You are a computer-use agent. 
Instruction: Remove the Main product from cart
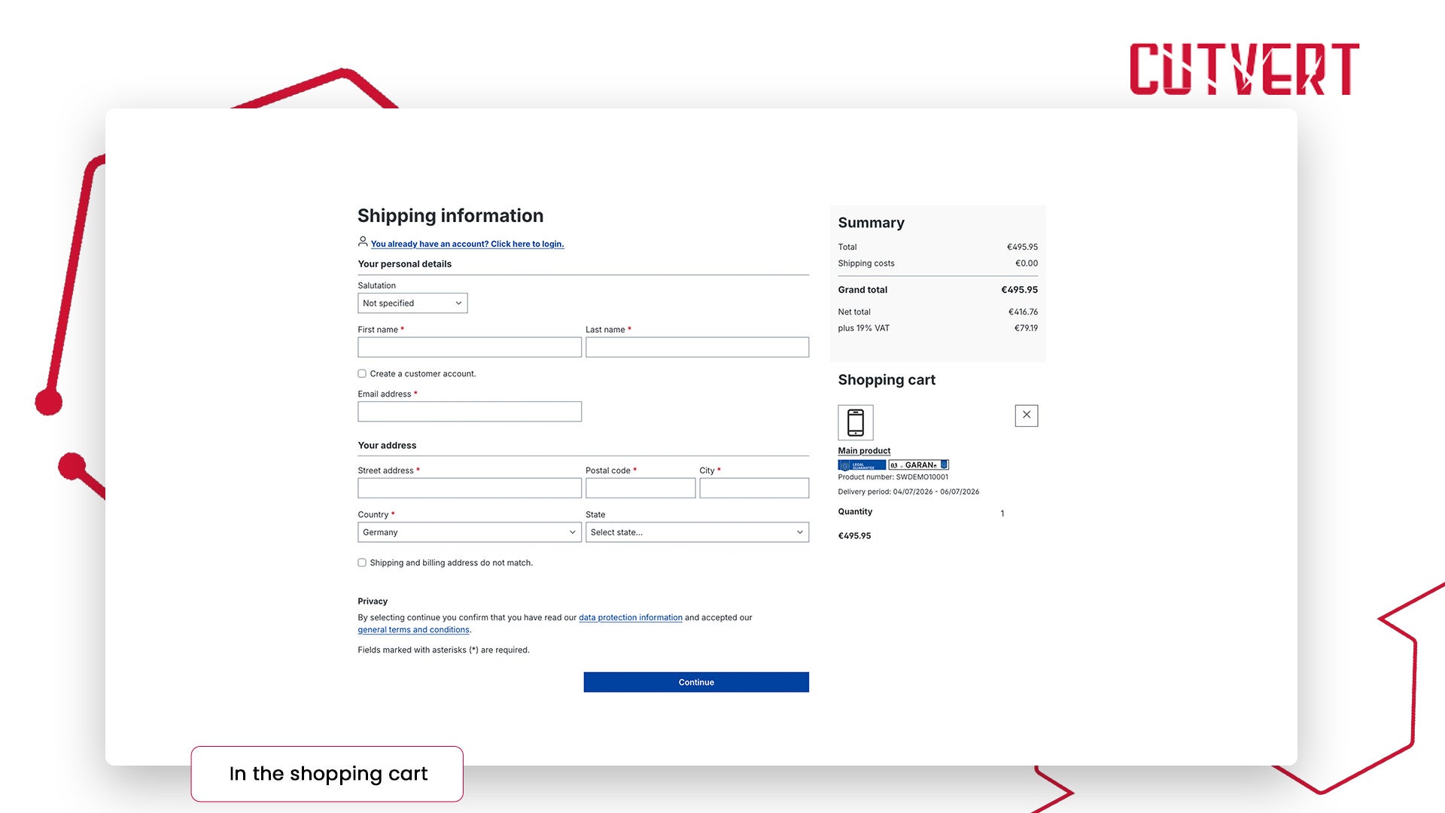(x=1026, y=416)
